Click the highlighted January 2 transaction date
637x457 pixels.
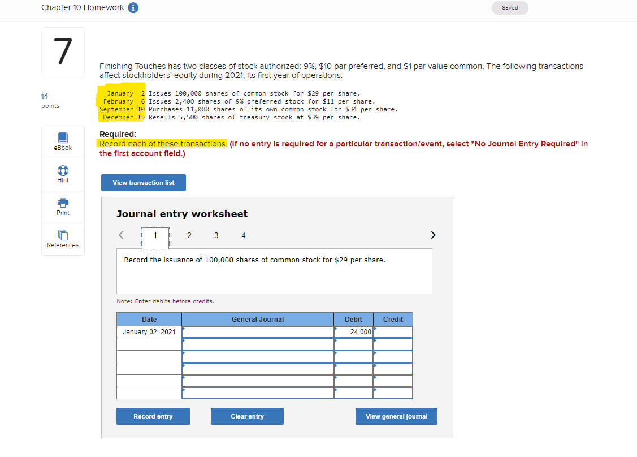(125, 93)
